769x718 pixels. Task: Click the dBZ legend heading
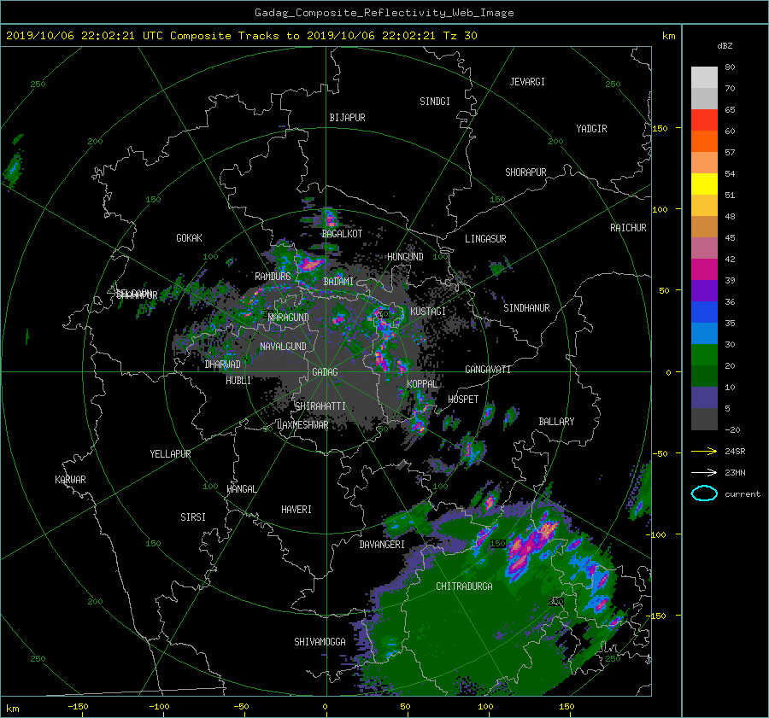point(725,46)
